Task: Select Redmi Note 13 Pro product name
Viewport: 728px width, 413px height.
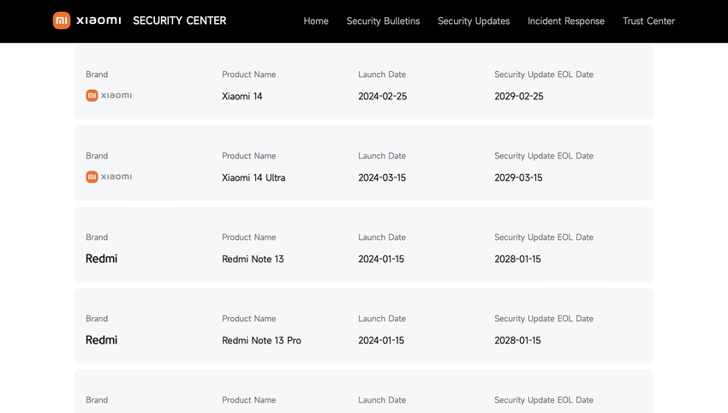Action: [261, 341]
